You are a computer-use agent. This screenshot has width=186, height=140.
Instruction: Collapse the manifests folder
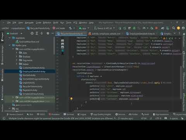pos(10,38)
